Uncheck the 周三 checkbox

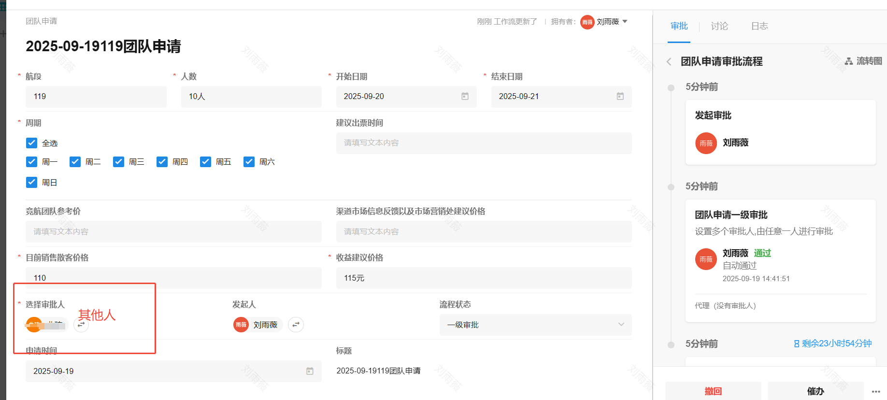(118, 162)
